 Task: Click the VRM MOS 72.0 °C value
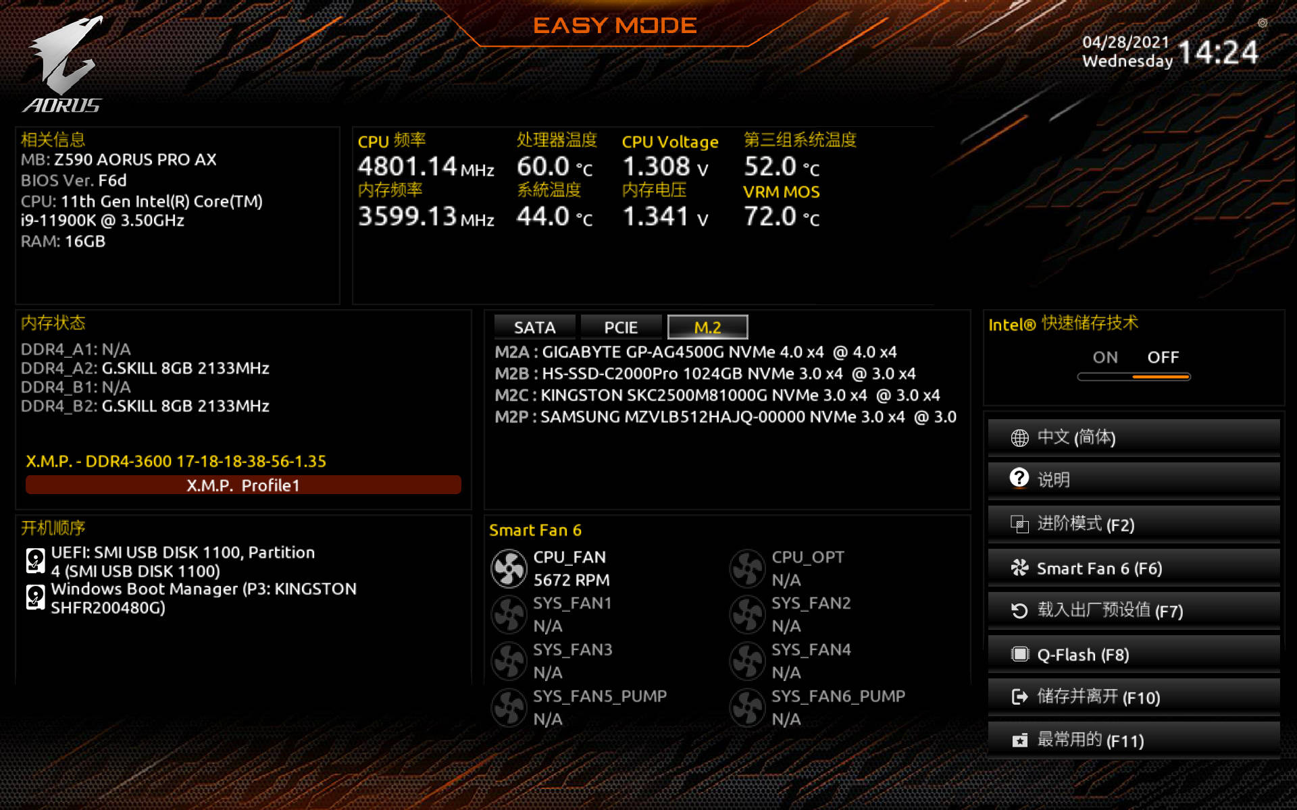point(782,216)
